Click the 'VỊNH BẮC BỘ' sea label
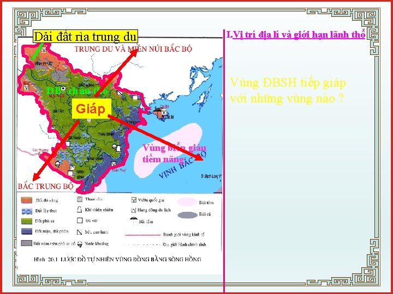 pyautogui.click(x=182, y=164)
